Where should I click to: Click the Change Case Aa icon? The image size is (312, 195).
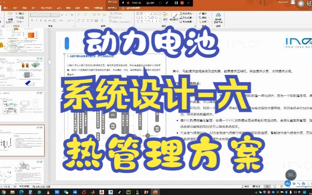61,20
